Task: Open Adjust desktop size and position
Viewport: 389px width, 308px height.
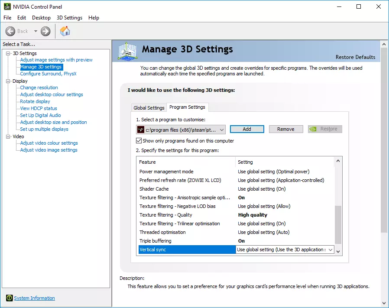Action: point(54,122)
